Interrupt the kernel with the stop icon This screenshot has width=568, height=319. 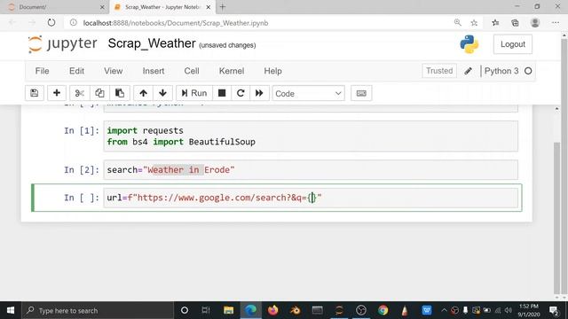pyautogui.click(x=222, y=93)
